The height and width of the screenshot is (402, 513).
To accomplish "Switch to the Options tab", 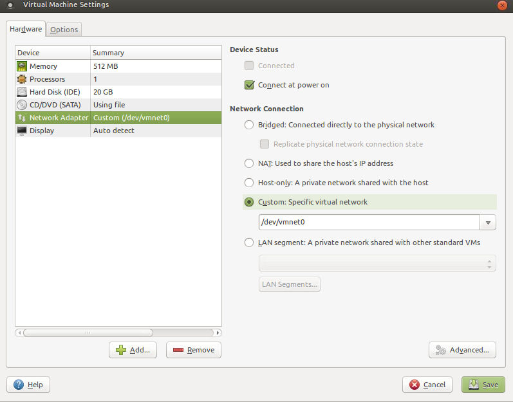I will tap(64, 30).
